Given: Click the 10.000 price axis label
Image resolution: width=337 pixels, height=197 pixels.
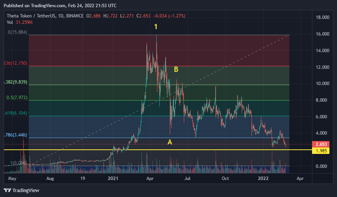Looking at the screenshot, I should 322,84.
